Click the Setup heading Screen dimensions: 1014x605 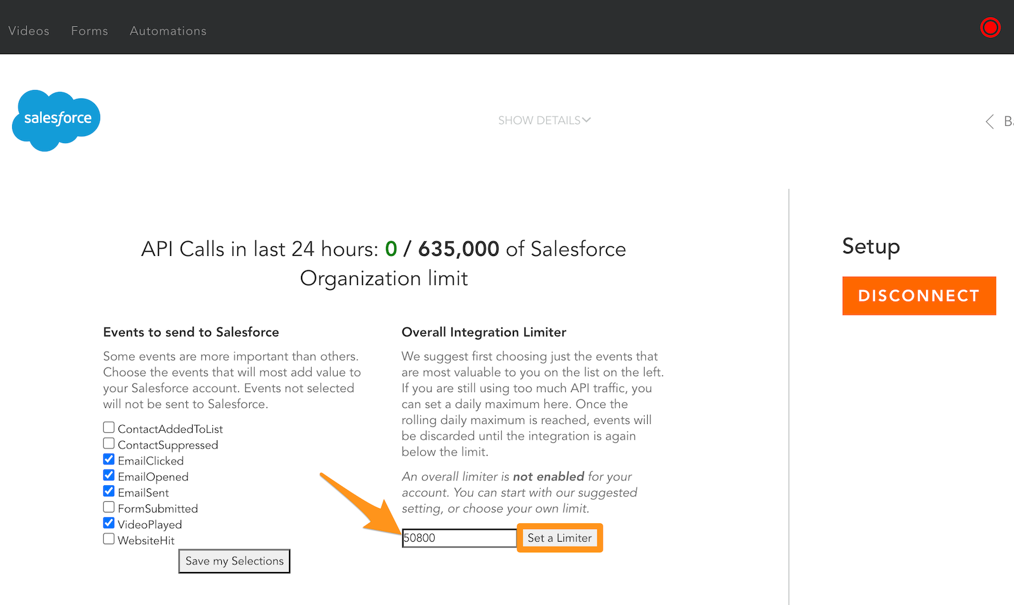tap(871, 246)
